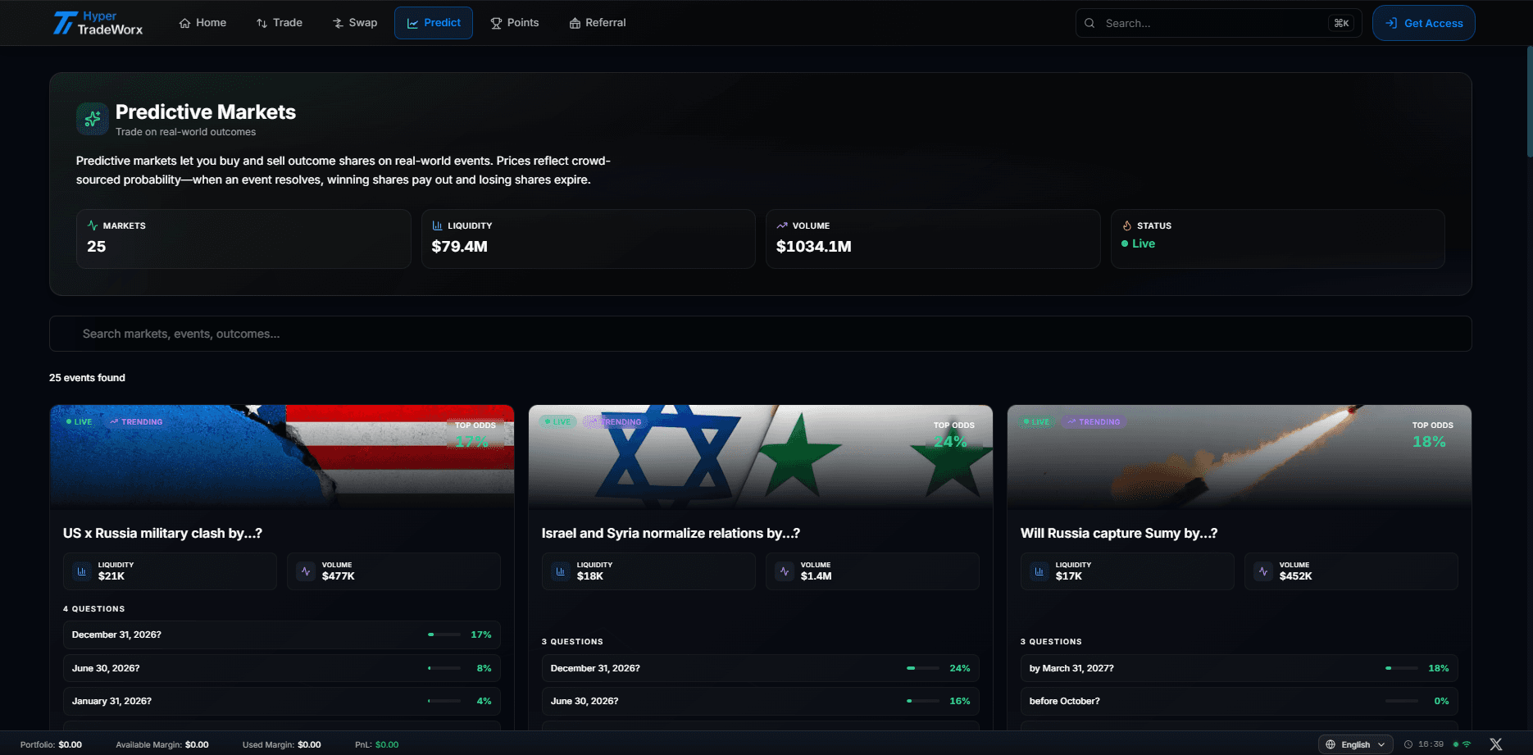Open the English language dropdown
Screen dimensions: 1533x755
click(x=1355, y=744)
